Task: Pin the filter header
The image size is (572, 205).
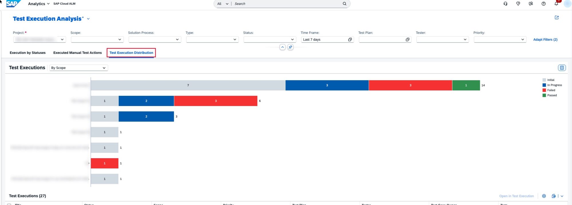Action: 290,47
